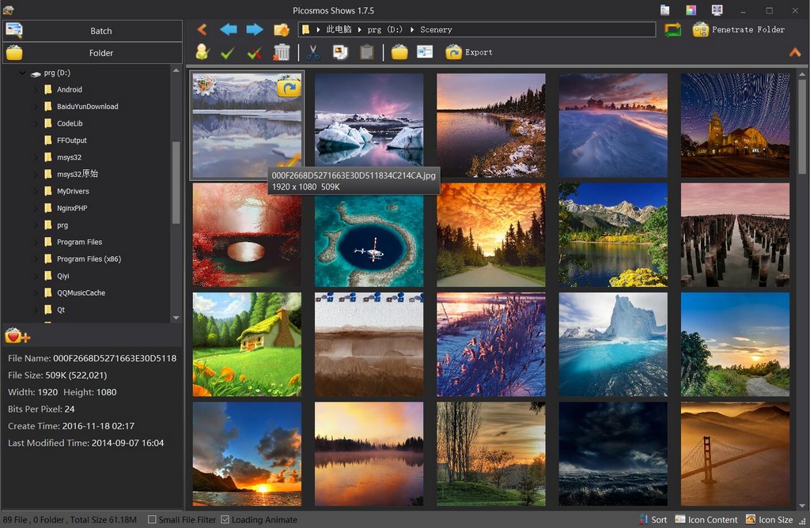Image resolution: width=810 pixels, height=528 pixels.
Task: Click the trash can delete icon
Action: coord(282,52)
